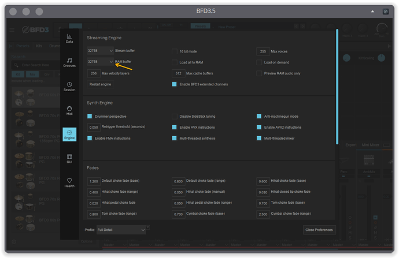Click the icon at the title bar's right edge
399x258 pixels.
(x=386, y=11)
